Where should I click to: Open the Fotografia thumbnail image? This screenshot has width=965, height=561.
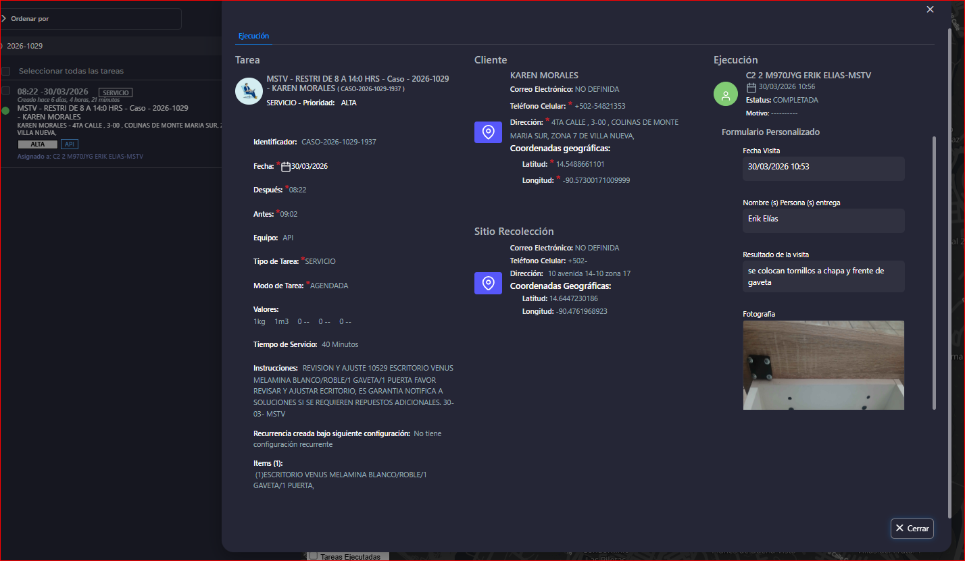[x=823, y=365]
